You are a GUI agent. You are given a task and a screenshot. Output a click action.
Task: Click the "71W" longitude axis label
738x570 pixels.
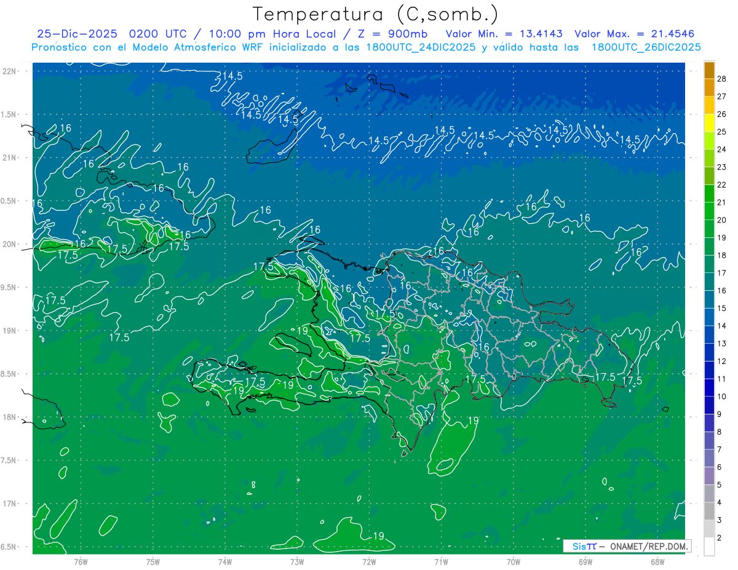pyautogui.click(x=441, y=562)
